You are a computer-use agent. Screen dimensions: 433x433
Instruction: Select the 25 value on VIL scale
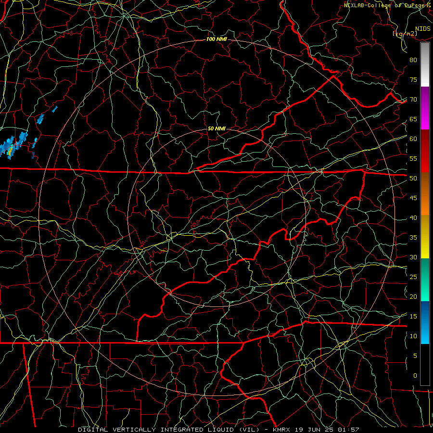(413, 277)
